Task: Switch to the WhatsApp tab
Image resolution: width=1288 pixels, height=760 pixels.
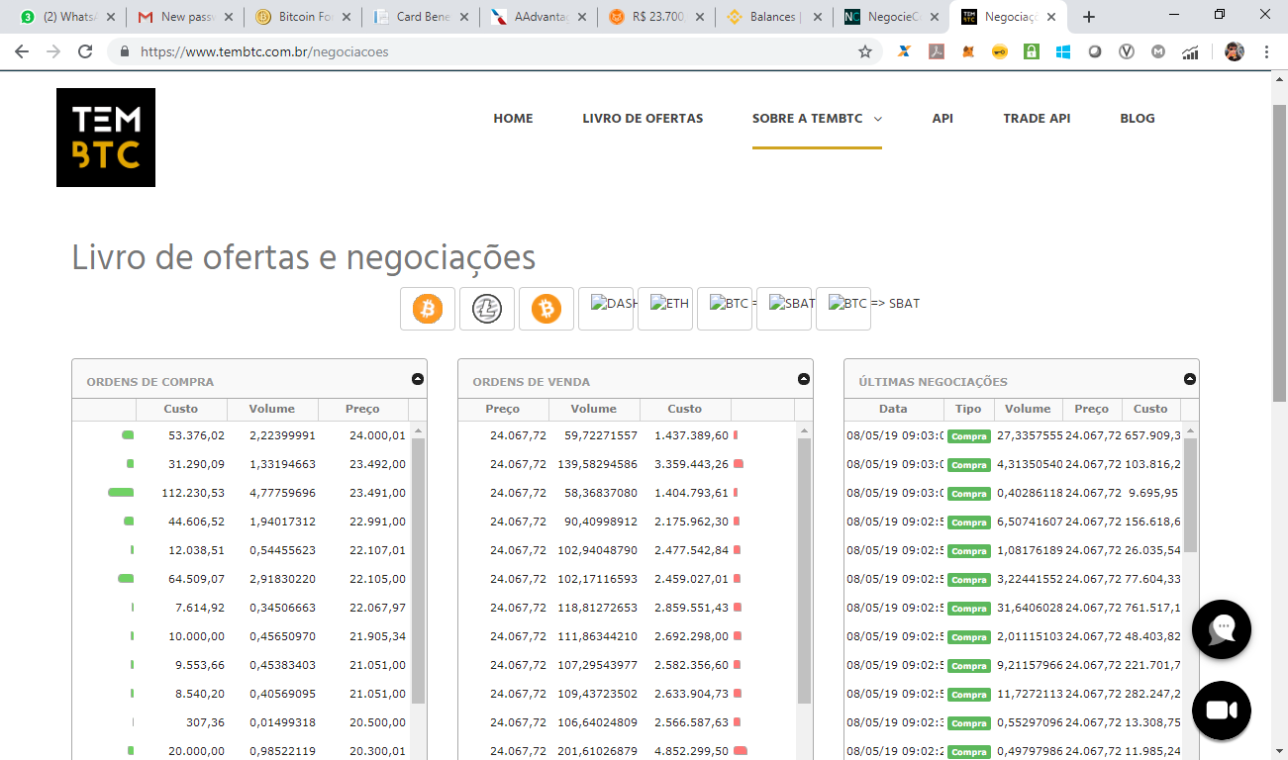Action: pos(67,17)
